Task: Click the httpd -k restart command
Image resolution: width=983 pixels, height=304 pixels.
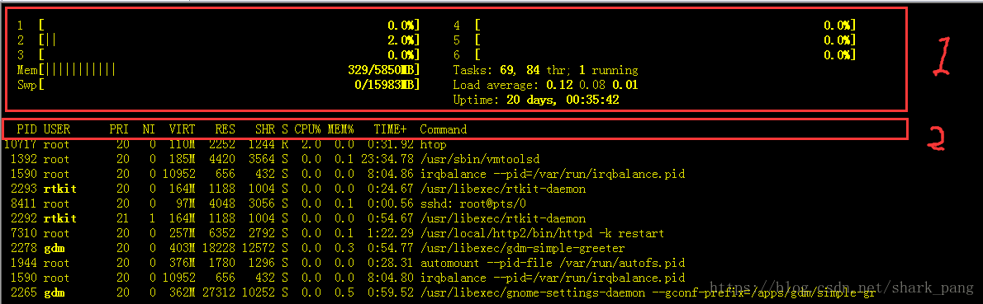Action: pos(542,233)
